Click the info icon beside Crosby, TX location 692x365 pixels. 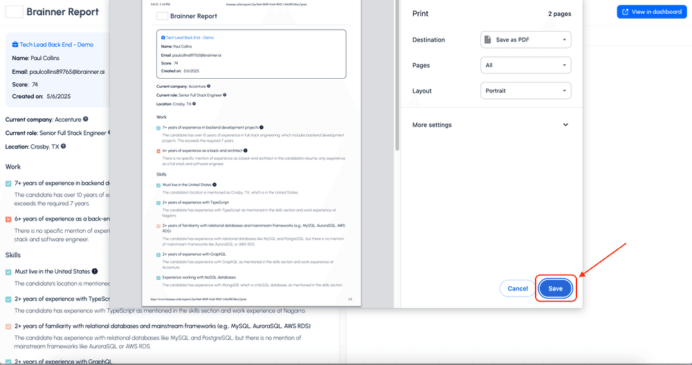(63, 147)
